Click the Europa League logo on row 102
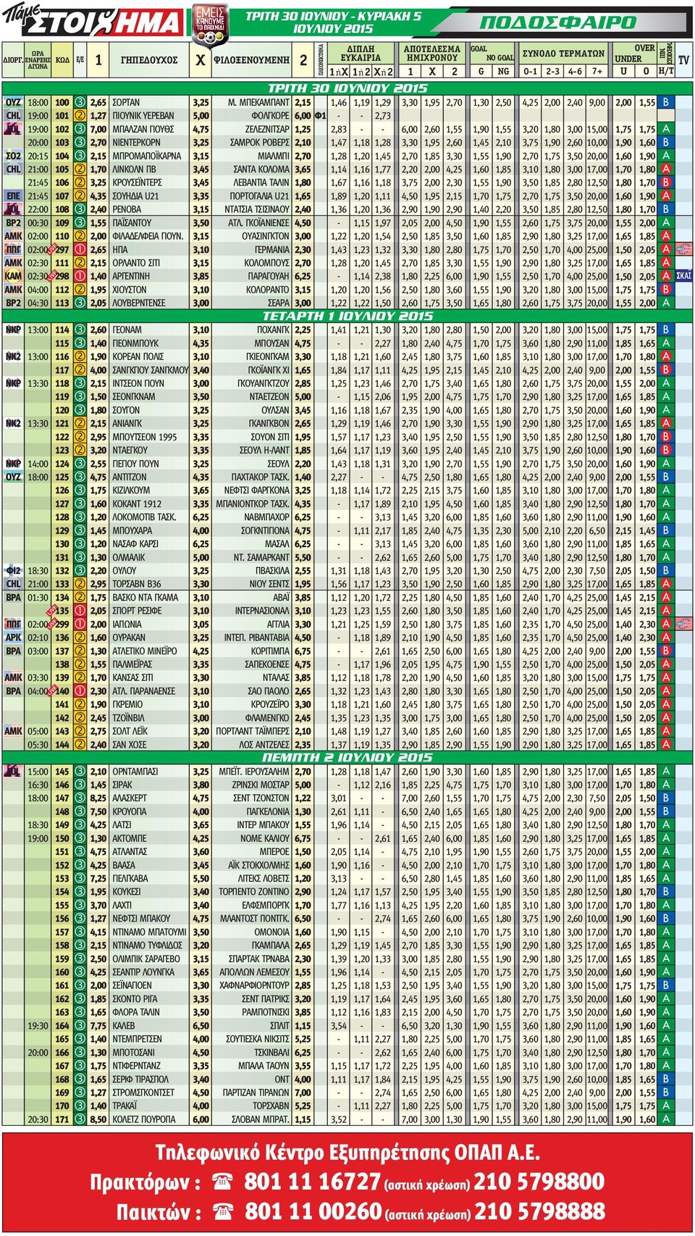The height and width of the screenshot is (1236, 695). [x=13, y=129]
